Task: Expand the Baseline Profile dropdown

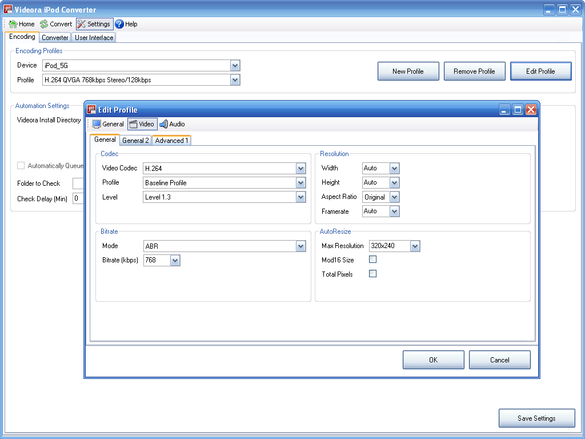Action: [x=300, y=182]
